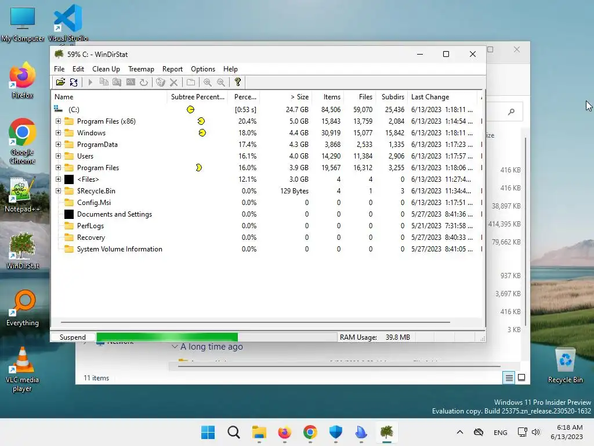Viewport: 594px width, 446px height.
Task: Collapse the 'A long time ago' group in Explorer
Action: click(175, 347)
